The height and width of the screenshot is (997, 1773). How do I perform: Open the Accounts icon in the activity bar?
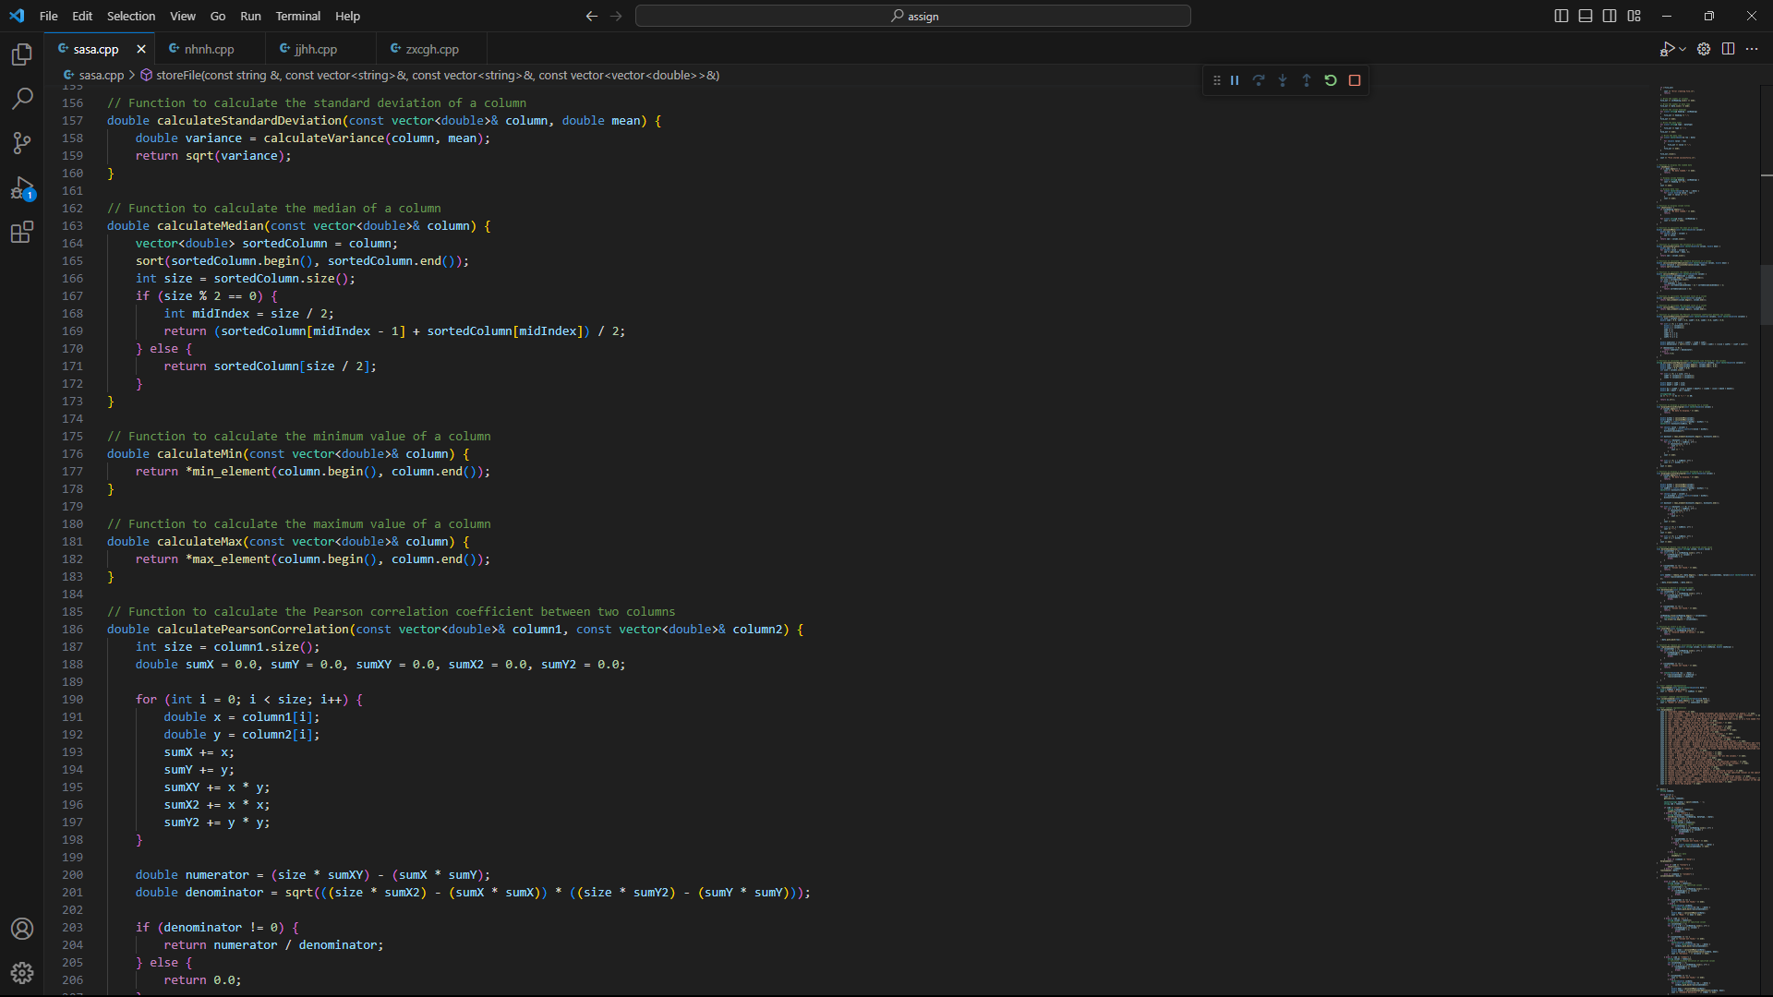(22, 929)
